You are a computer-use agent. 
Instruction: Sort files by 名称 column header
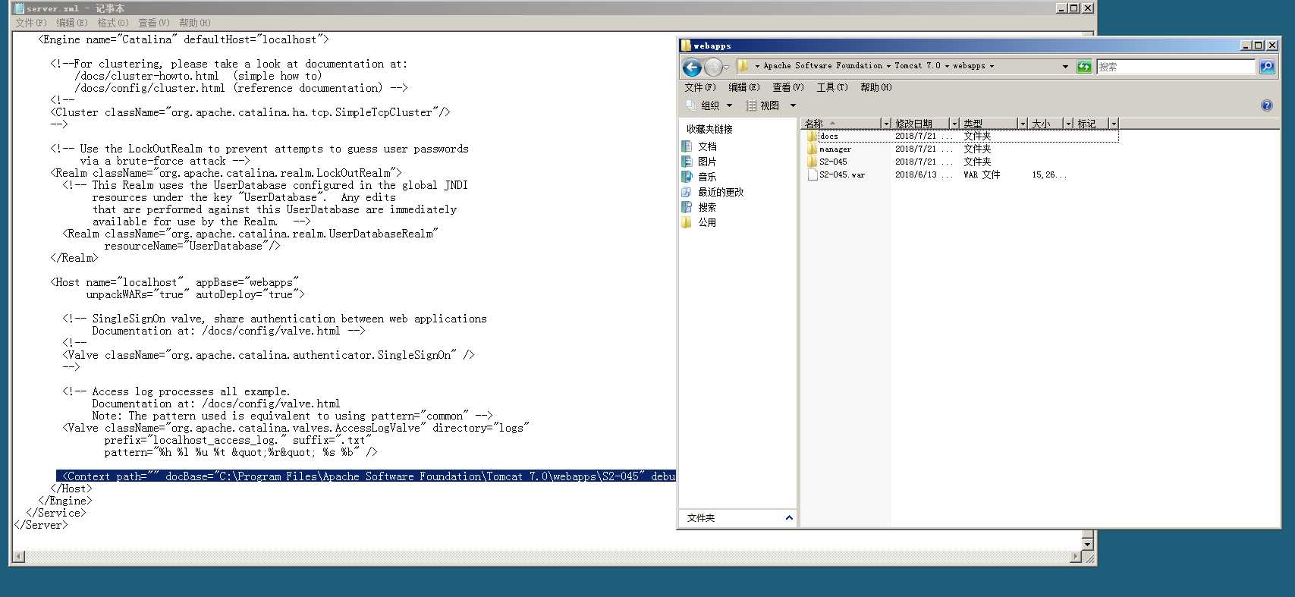(841, 123)
